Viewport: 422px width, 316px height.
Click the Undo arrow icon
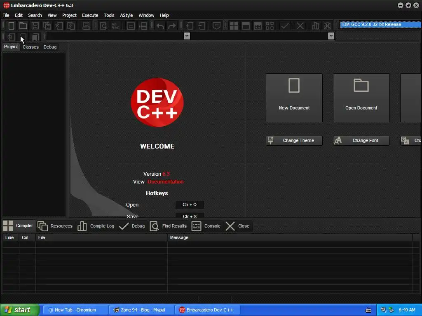coord(160,26)
